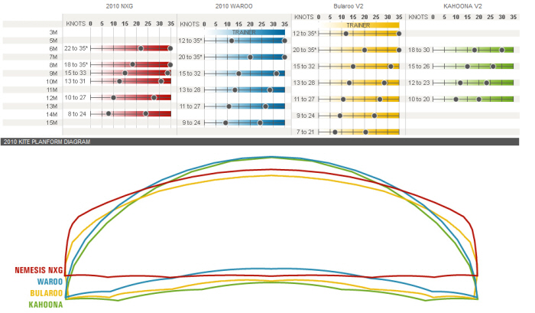Click the 8 to 24 wind range label
The width and height of the screenshot is (535, 313).
pos(76,114)
